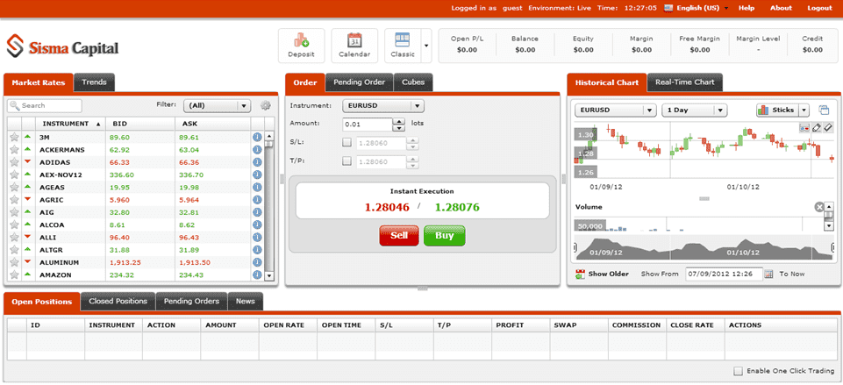Select the chart eraser tool

click(827, 128)
